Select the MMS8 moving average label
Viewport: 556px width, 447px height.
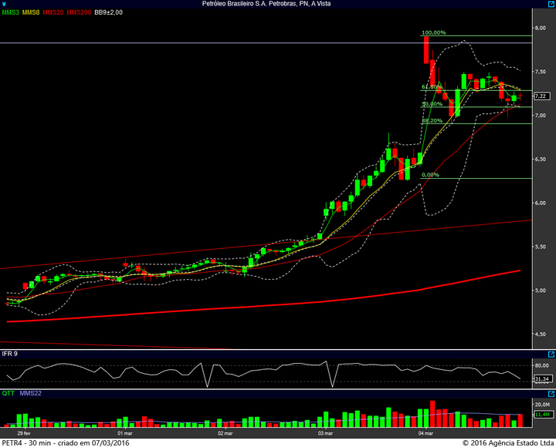pyautogui.click(x=29, y=13)
